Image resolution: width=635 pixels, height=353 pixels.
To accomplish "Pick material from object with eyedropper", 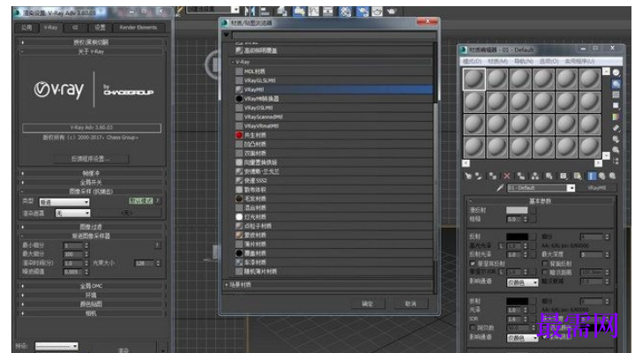I will pos(500,188).
